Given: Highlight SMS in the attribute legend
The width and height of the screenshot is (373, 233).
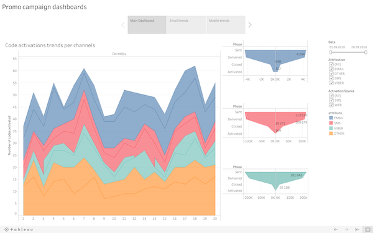Looking at the screenshot, I should [335, 123].
